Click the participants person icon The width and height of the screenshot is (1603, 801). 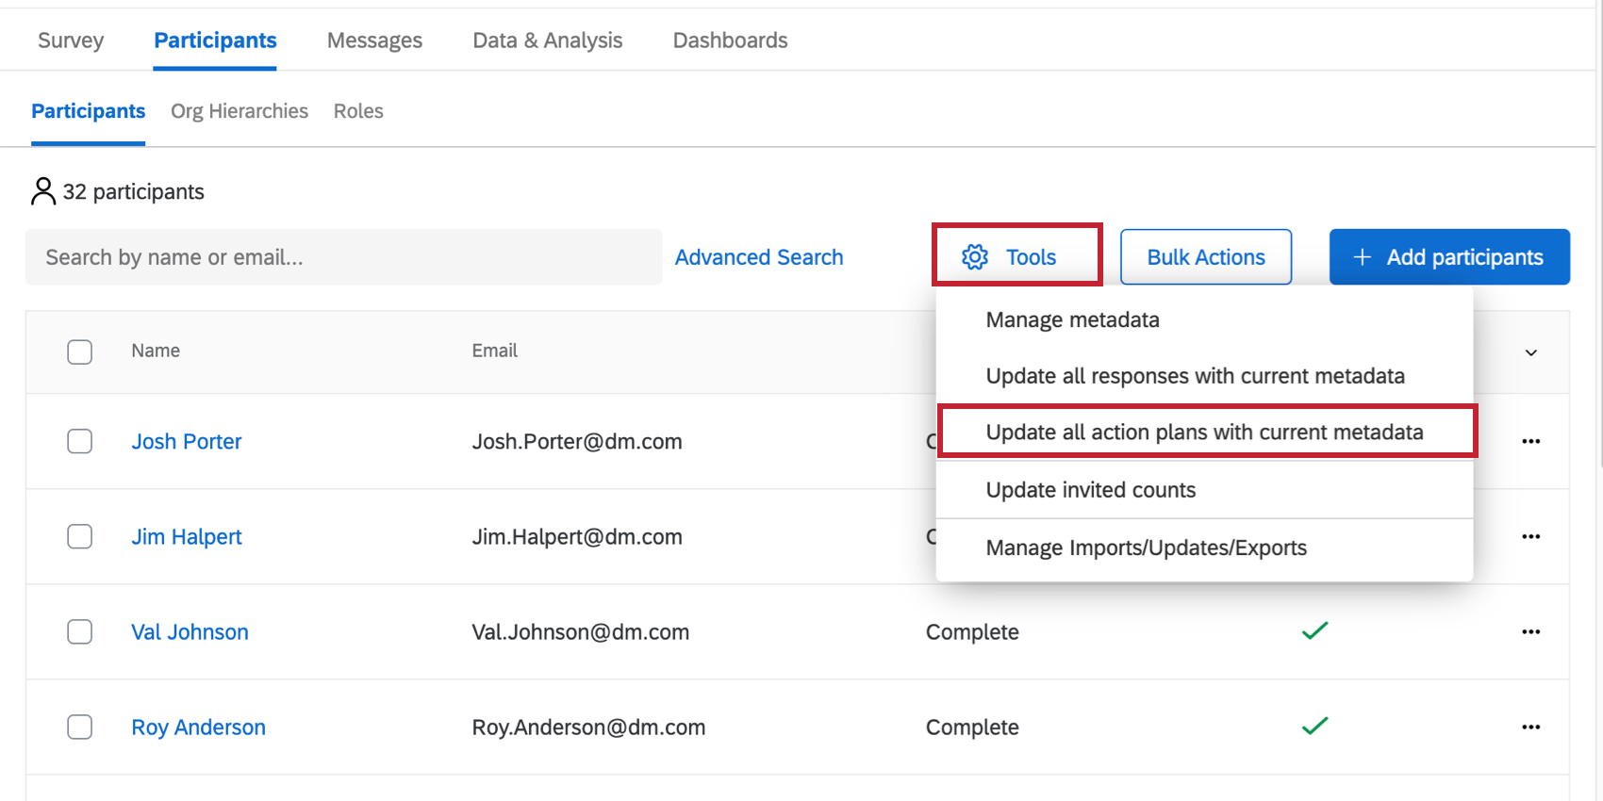(x=43, y=191)
